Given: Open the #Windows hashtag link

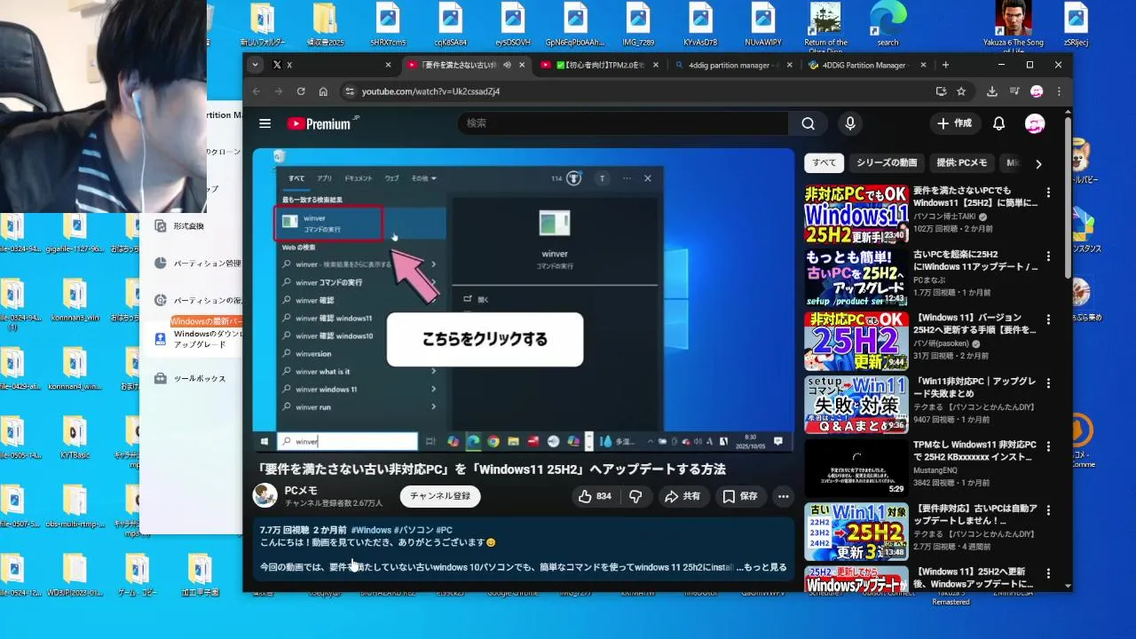Looking at the screenshot, I should pyautogui.click(x=371, y=530).
